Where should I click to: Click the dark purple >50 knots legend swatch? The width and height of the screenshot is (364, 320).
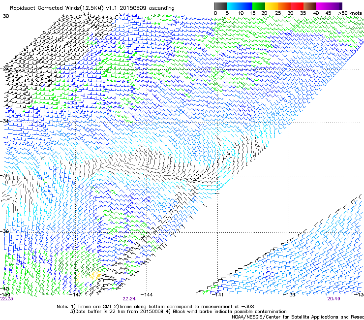click(x=341, y=6)
